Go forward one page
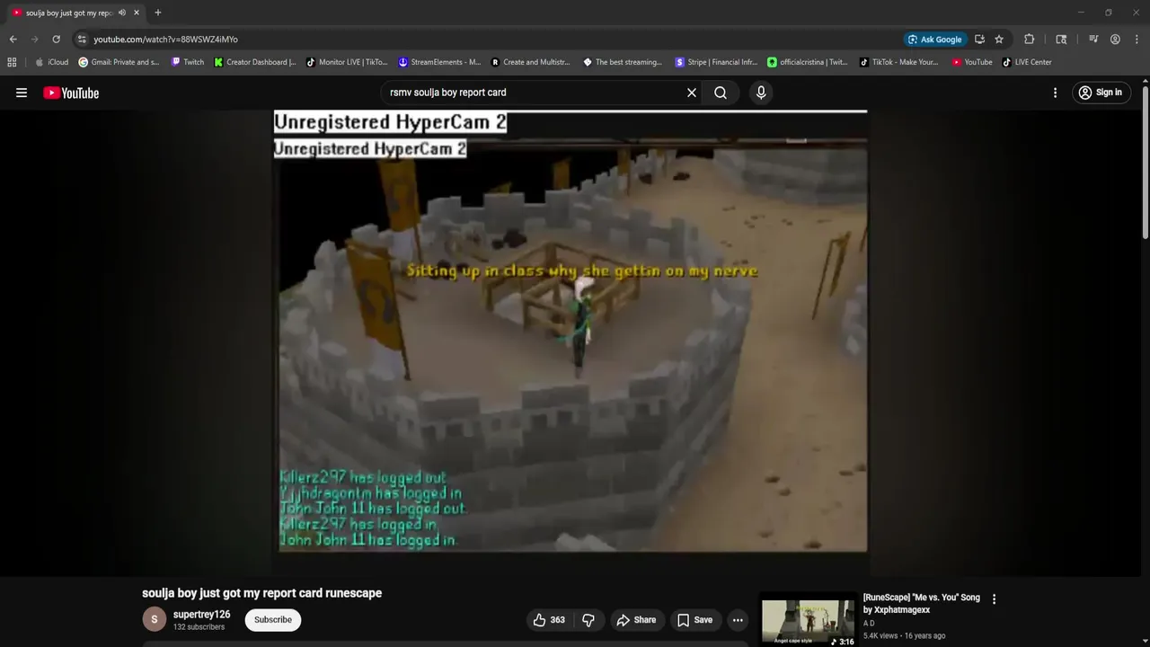 pos(34,40)
